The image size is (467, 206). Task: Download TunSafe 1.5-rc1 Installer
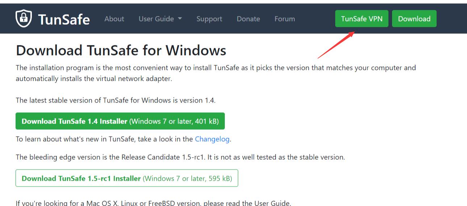pos(127,178)
